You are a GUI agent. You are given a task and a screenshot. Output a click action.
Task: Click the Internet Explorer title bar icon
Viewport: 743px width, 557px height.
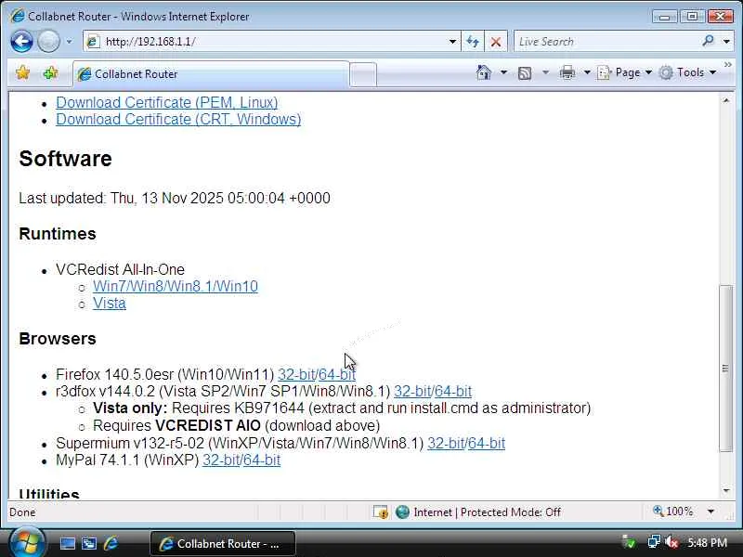pyautogui.click(x=17, y=16)
